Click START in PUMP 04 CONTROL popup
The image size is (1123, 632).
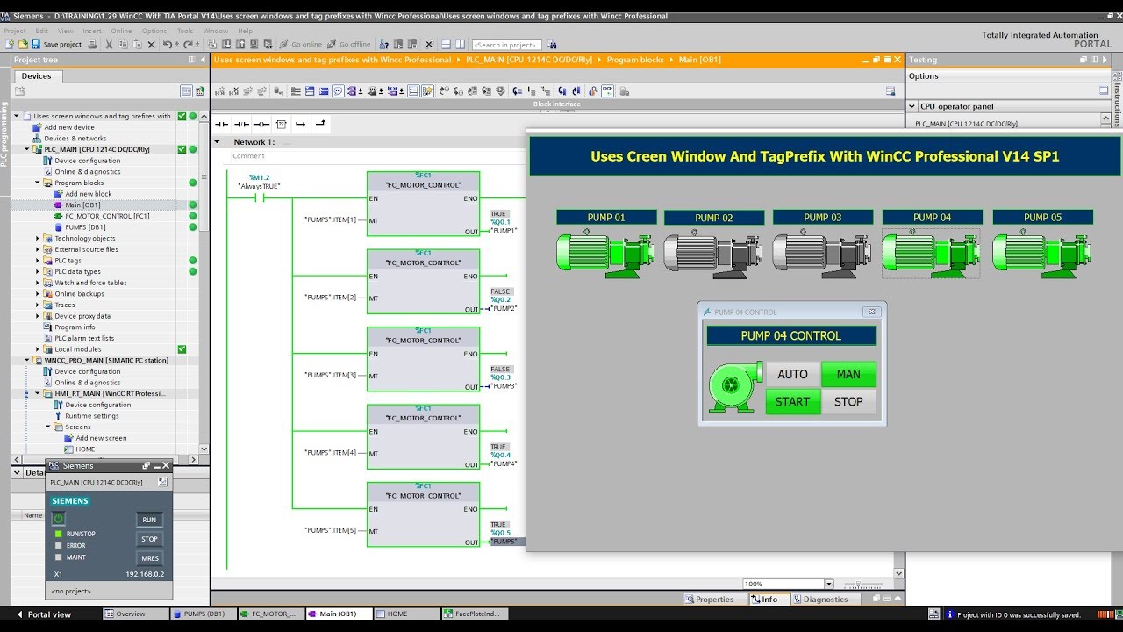coord(792,402)
